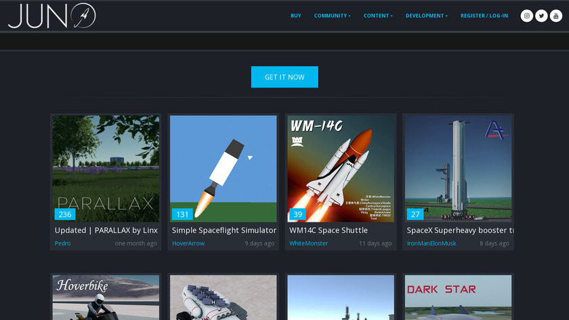The image size is (569, 320).
Task: Click the '8 days ago' timestamp
Action: tap(494, 243)
